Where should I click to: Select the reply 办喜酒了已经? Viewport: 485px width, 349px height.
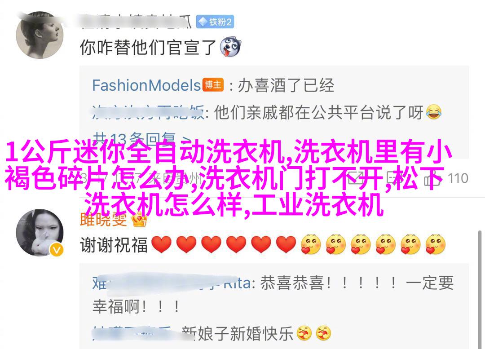(x=286, y=85)
